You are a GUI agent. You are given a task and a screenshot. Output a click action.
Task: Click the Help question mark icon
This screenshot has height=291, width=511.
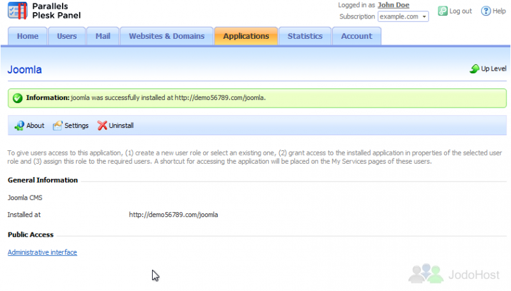coord(485,11)
